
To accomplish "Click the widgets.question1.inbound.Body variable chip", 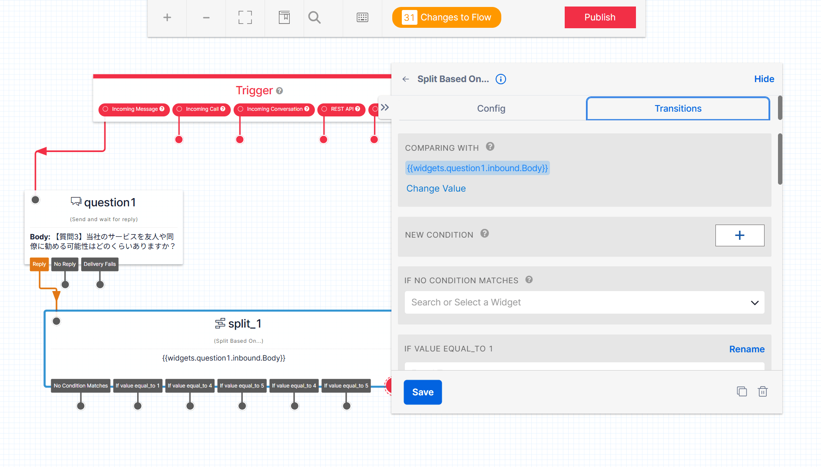I will pyautogui.click(x=477, y=168).
